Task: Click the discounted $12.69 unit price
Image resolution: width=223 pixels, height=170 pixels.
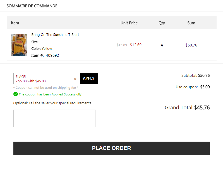Action: pyautogui.click(x=136, y=45)
